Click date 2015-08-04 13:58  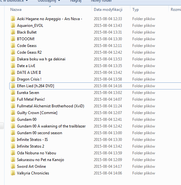click(x=108, y=79)
